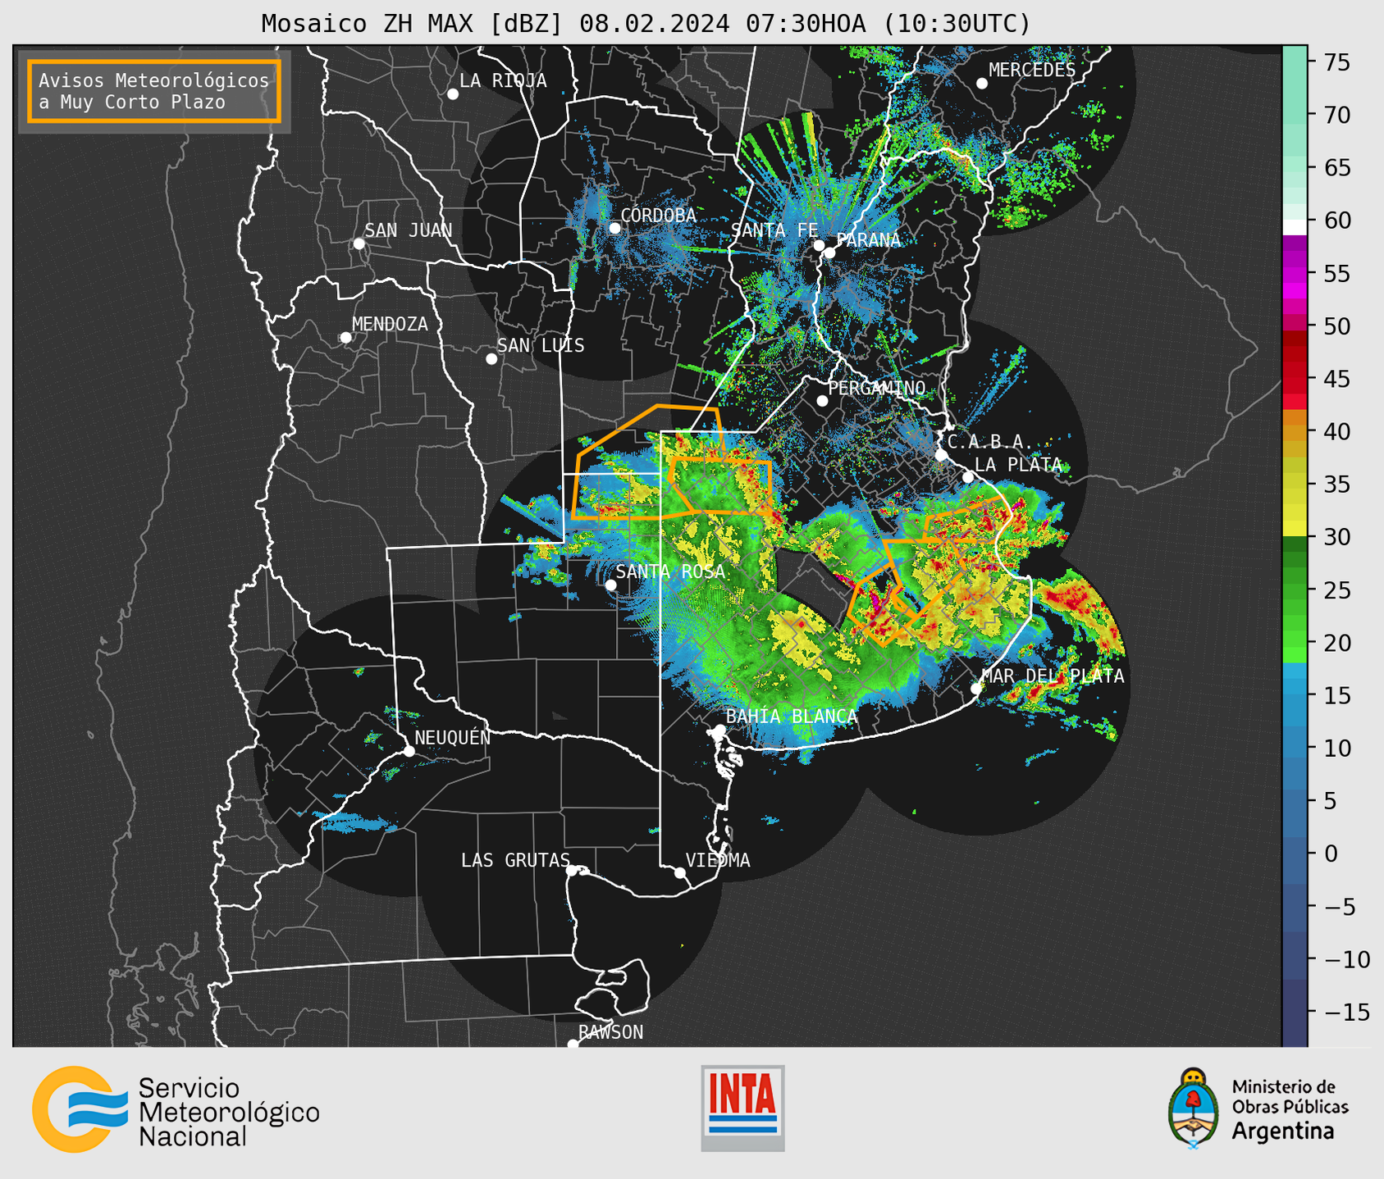The height and width of the screenshot is (1179, 1384).
Task: Click the Avisos Meteorológicos a Muy Corto Plazo legend box
Action: (x=154, y=91)
